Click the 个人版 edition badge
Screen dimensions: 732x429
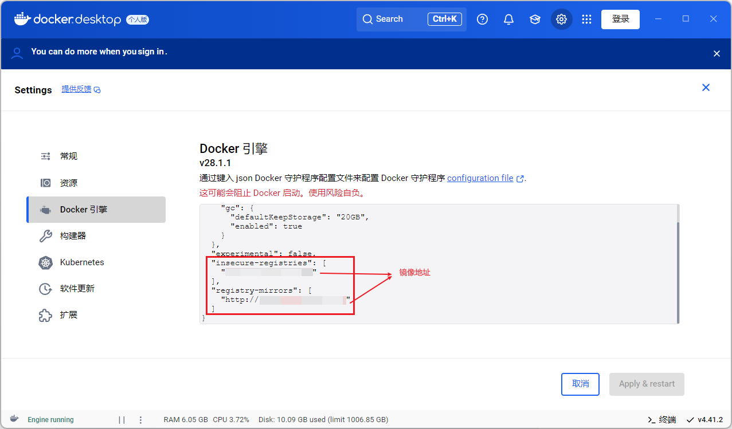coord(138,19)
